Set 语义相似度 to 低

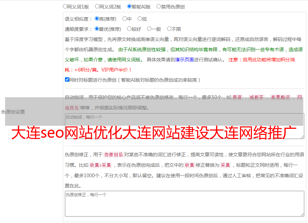pos(140,19)
